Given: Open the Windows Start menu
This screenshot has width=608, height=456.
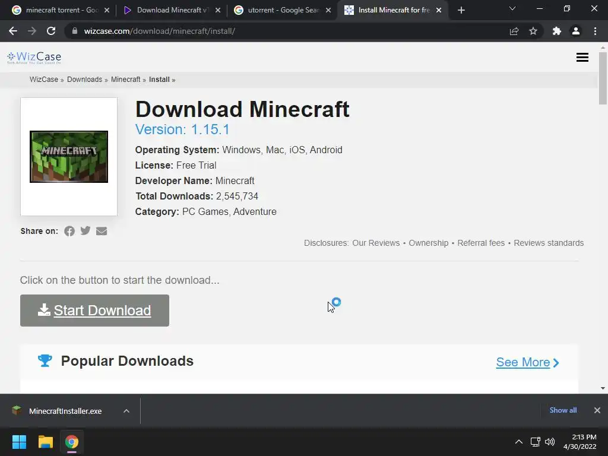Looking at the screenshot, I should 19,442.
